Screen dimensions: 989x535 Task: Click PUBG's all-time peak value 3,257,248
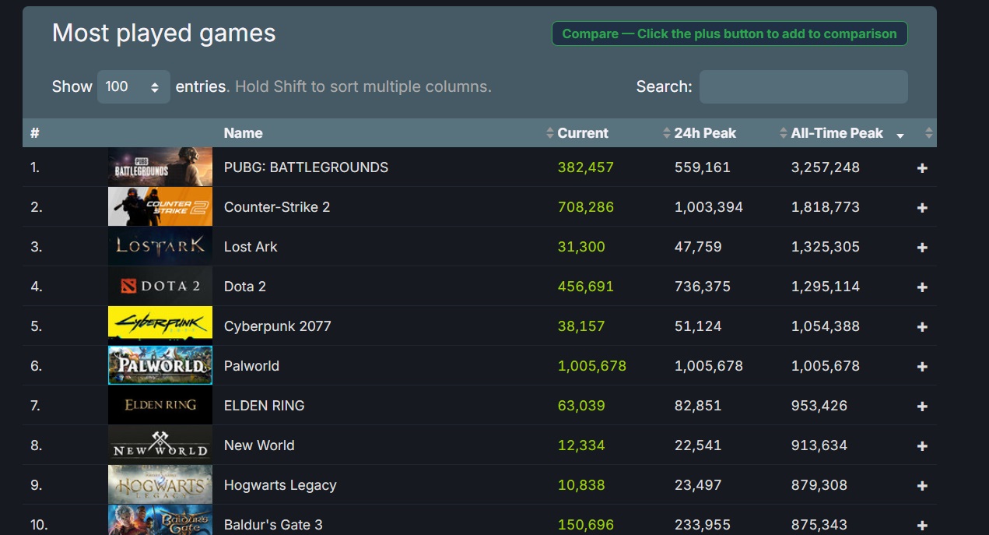(826, 167)
